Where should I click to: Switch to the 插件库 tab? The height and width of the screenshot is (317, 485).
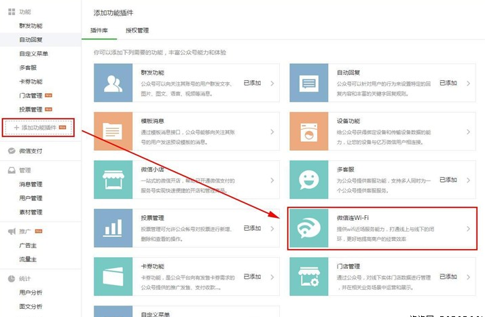(x=99, y=31)
